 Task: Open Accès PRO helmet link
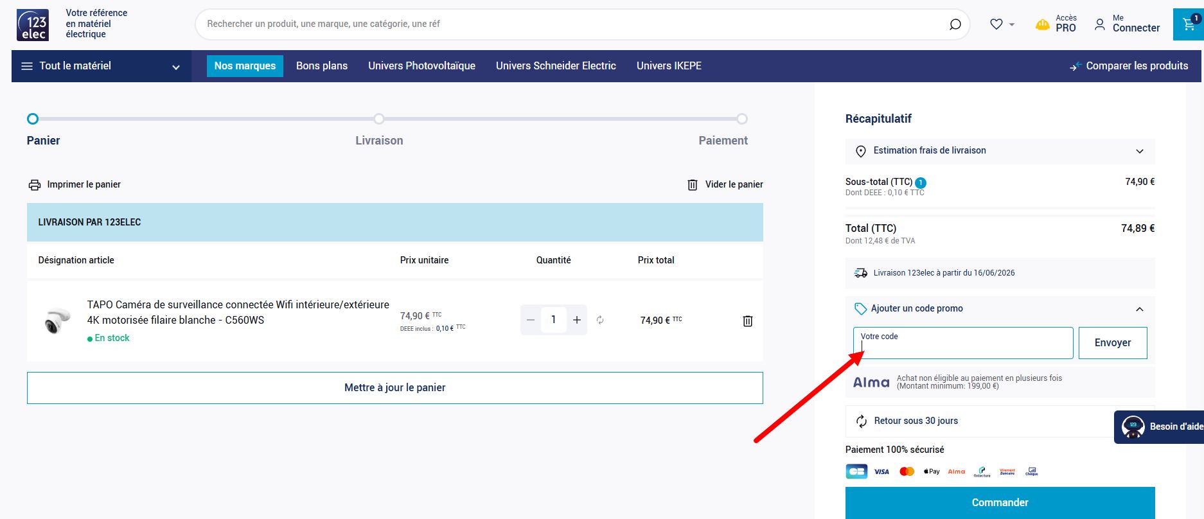1056,24
